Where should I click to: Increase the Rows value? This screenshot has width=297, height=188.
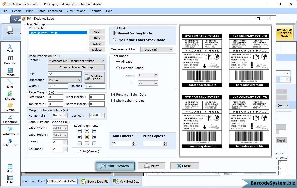(65, 141)
